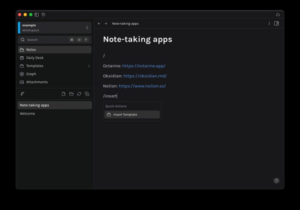Navigate back with left arrow
Viewport: 300px width, 210px height.
(99, 24)
